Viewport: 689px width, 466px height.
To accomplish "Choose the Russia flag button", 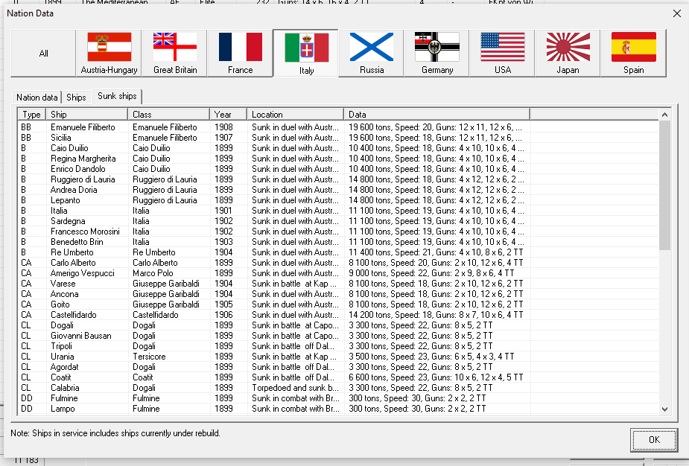I will click(371, 53).
